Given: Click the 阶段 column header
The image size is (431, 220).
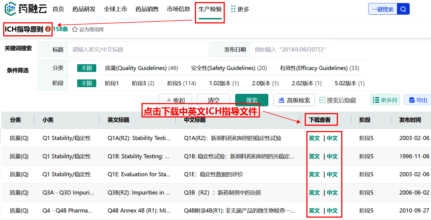Looking at the screenshot, I should pyautogui.click(x=365, y=120).
